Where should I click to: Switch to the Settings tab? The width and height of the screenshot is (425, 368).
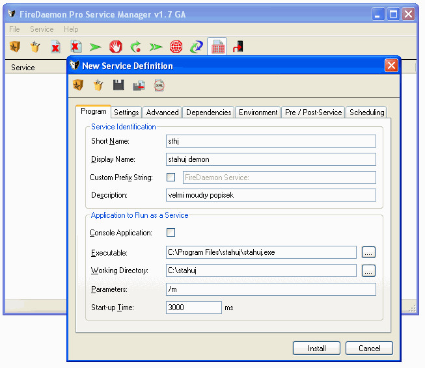coord(126,112)
